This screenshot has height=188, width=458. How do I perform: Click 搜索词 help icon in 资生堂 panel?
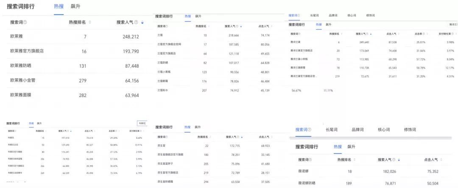click(x=167, y=137)
